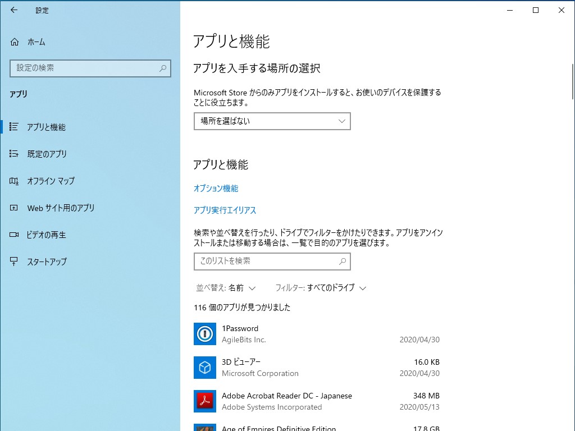The image size is (575, 431).
Task: Click the 既定のアプリ sidebar icon
Action: click(x=13, y=154)
